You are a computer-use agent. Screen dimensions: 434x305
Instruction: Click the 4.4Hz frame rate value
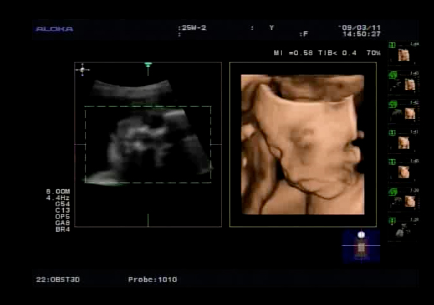58,197
